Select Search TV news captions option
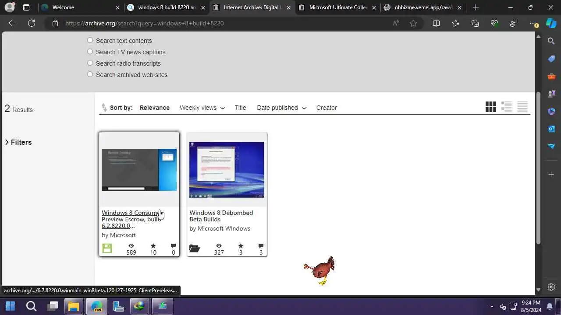Viewport: 561px width, 315px height. point(90,52)
